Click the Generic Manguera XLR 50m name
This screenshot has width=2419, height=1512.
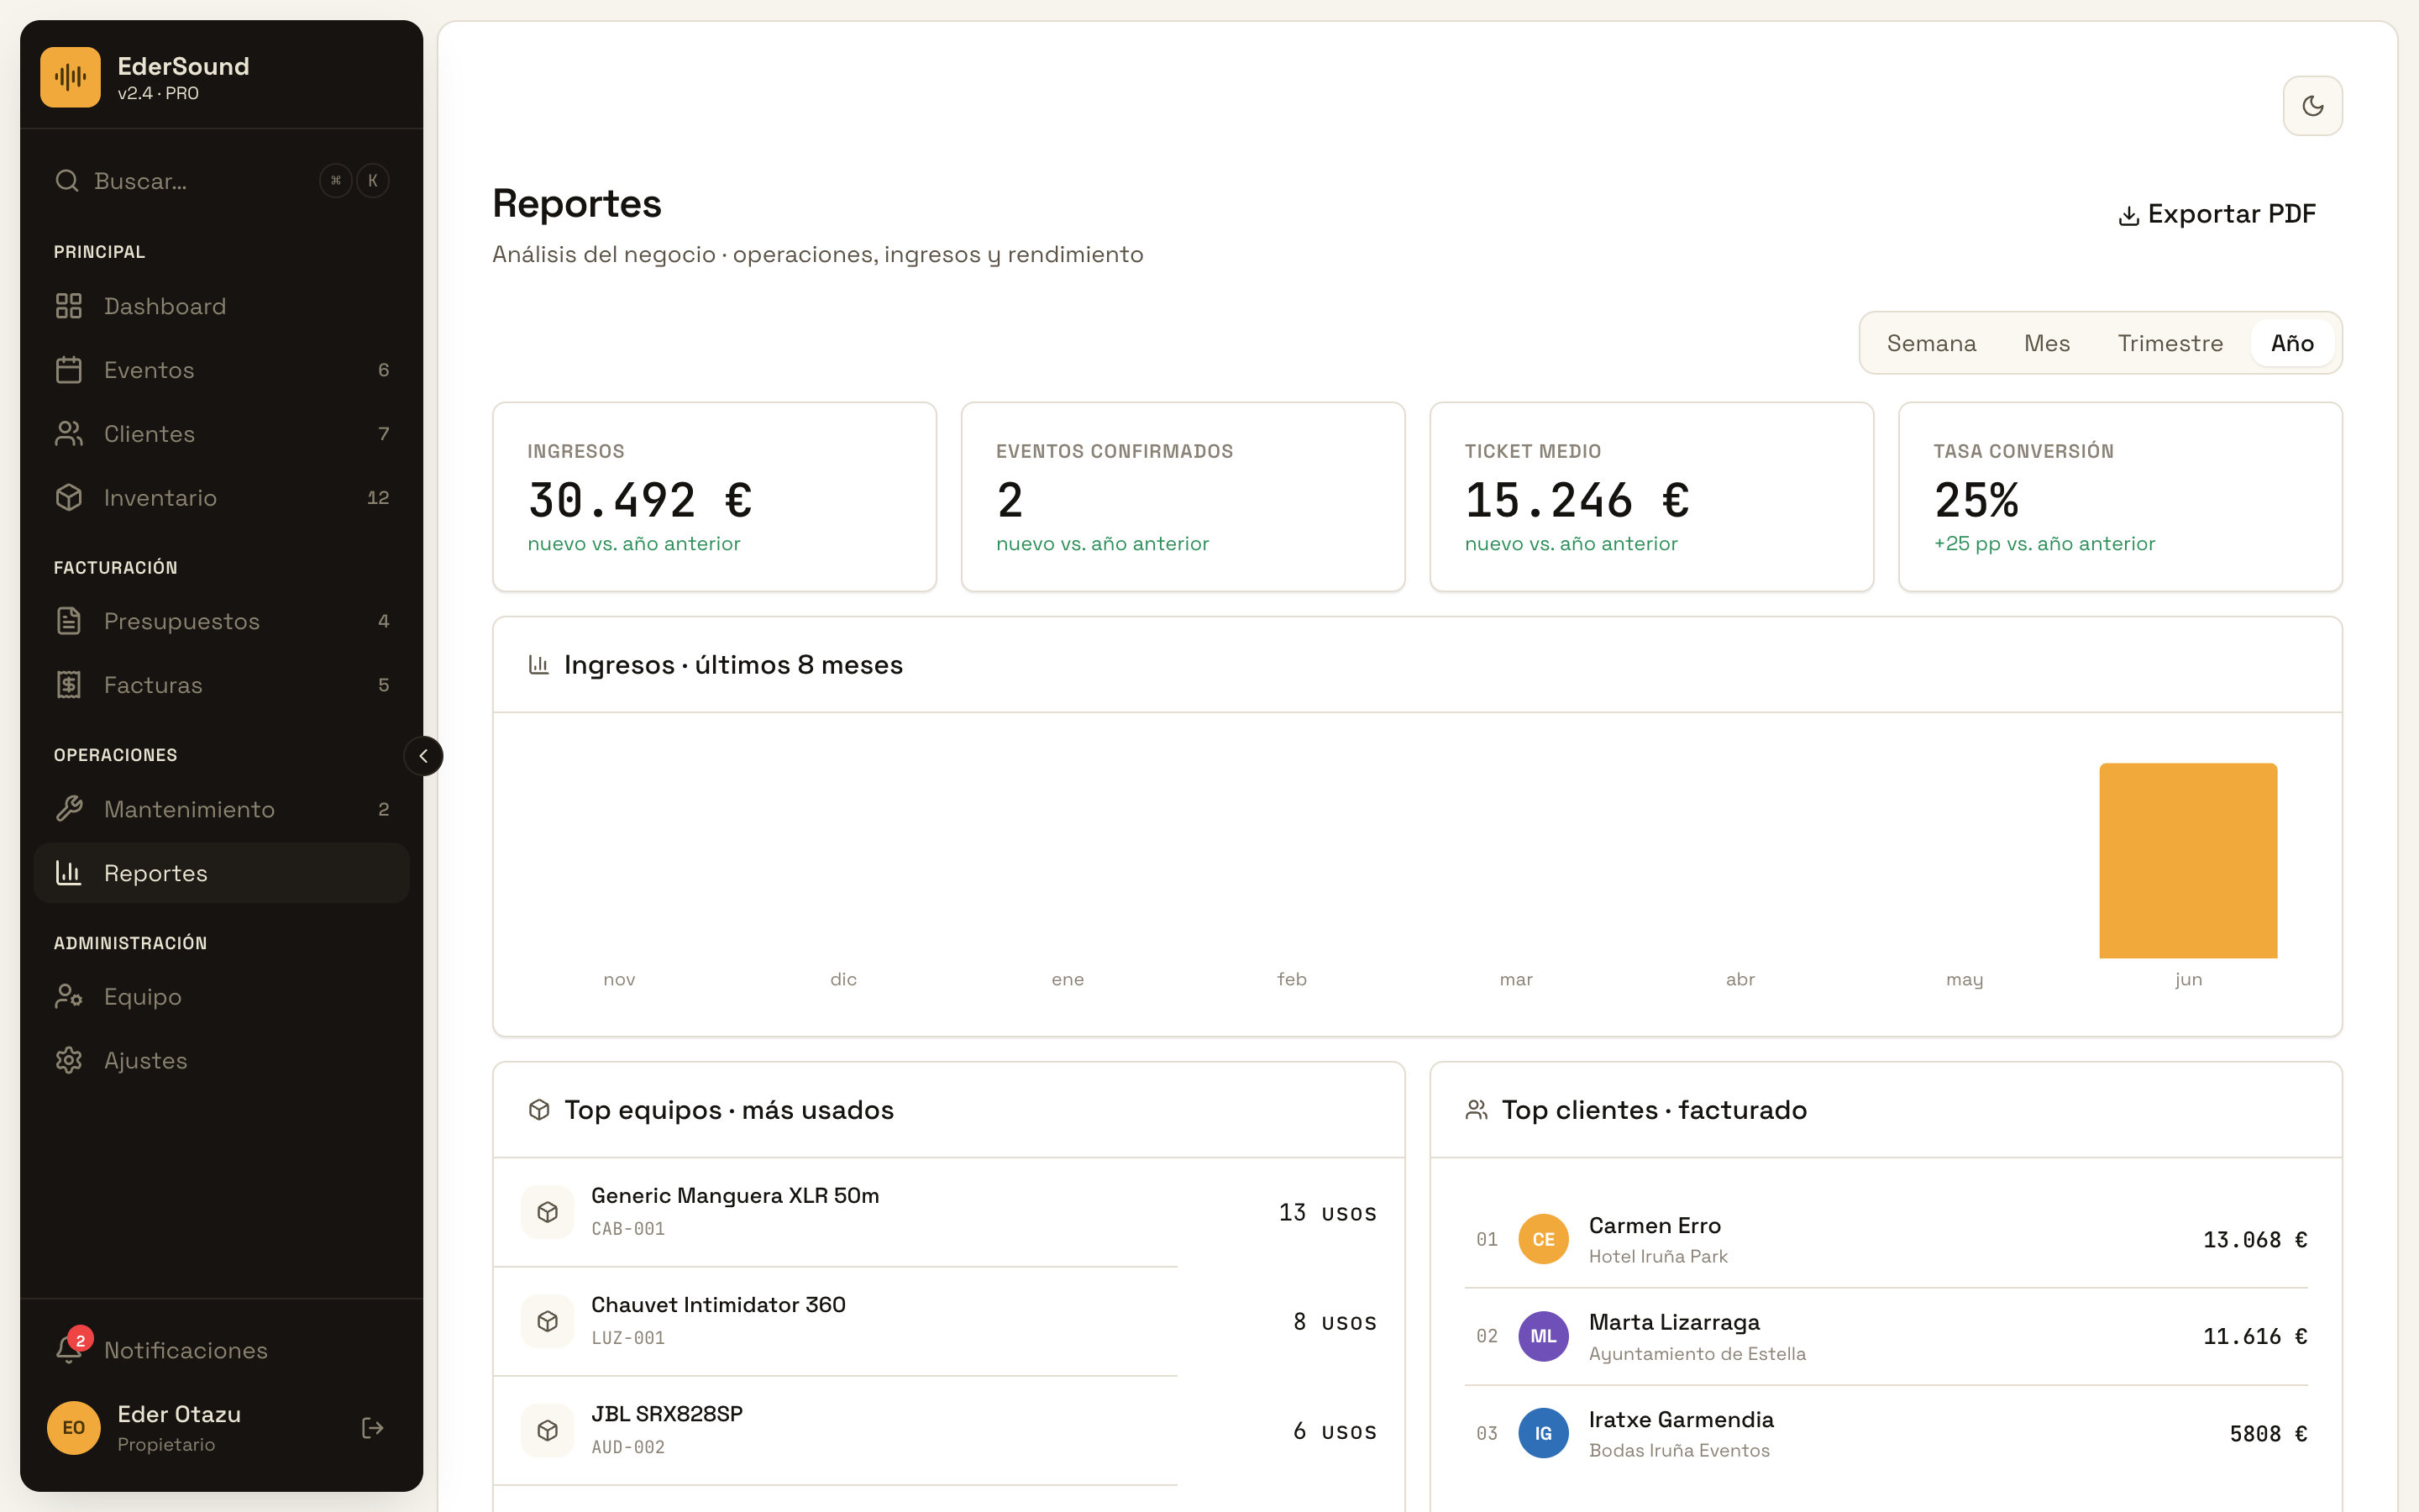click(735, 1196)
